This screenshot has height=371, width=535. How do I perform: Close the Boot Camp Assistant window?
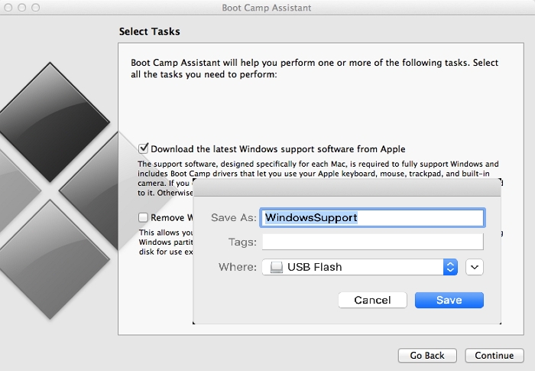[8, 8]
